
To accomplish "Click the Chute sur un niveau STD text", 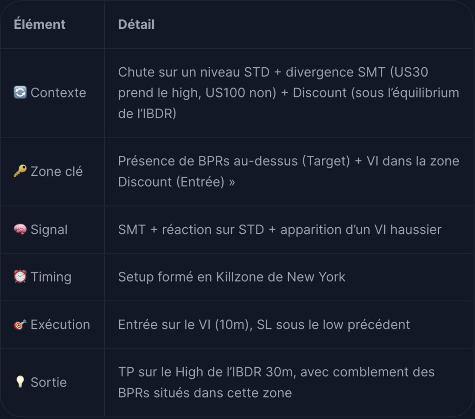I will (x=194, y=72).
